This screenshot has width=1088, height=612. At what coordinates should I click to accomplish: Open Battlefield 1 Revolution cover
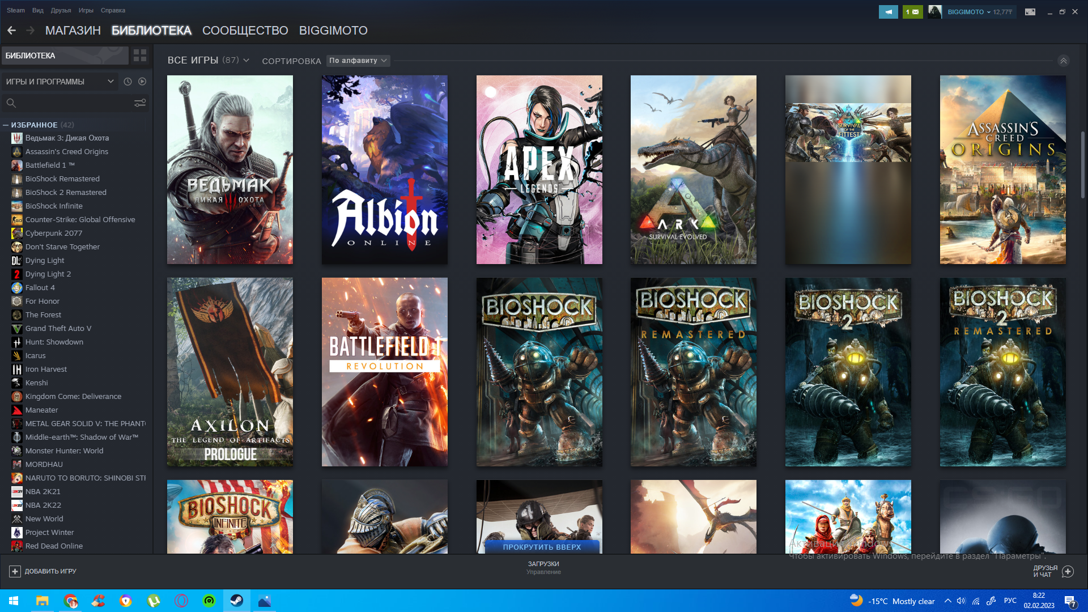[384, 372]
